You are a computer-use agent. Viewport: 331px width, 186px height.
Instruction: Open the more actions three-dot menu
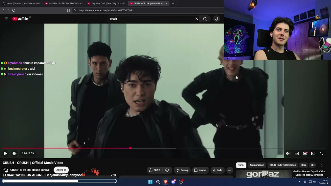tap(230, 170)
